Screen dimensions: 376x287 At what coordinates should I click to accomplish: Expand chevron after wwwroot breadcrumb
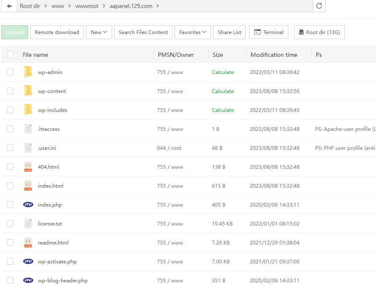[x=104, y=6]
